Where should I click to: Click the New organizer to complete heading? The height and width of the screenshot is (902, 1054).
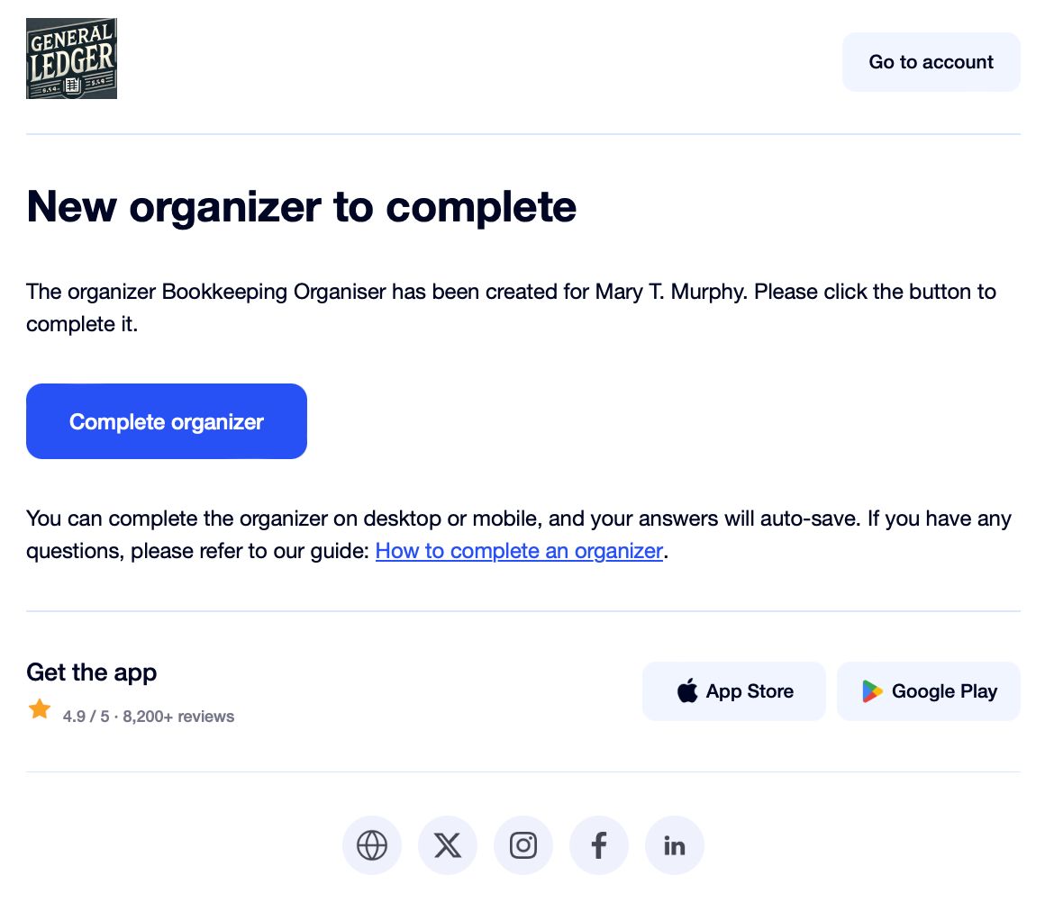click(302, 206)
